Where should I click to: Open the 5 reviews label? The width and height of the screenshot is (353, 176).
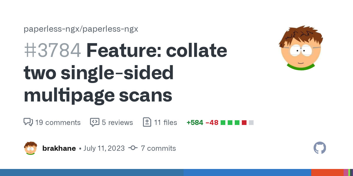117,123
